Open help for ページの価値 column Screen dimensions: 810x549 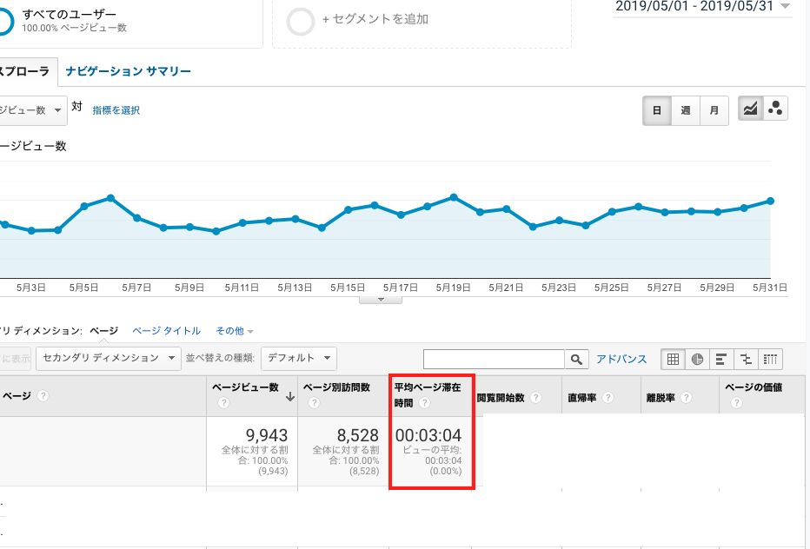coord(736,402)
